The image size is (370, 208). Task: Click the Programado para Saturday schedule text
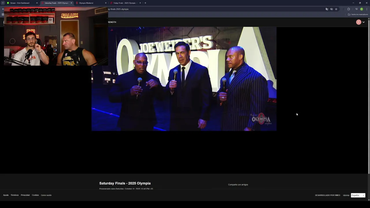[x=126, y=189]
